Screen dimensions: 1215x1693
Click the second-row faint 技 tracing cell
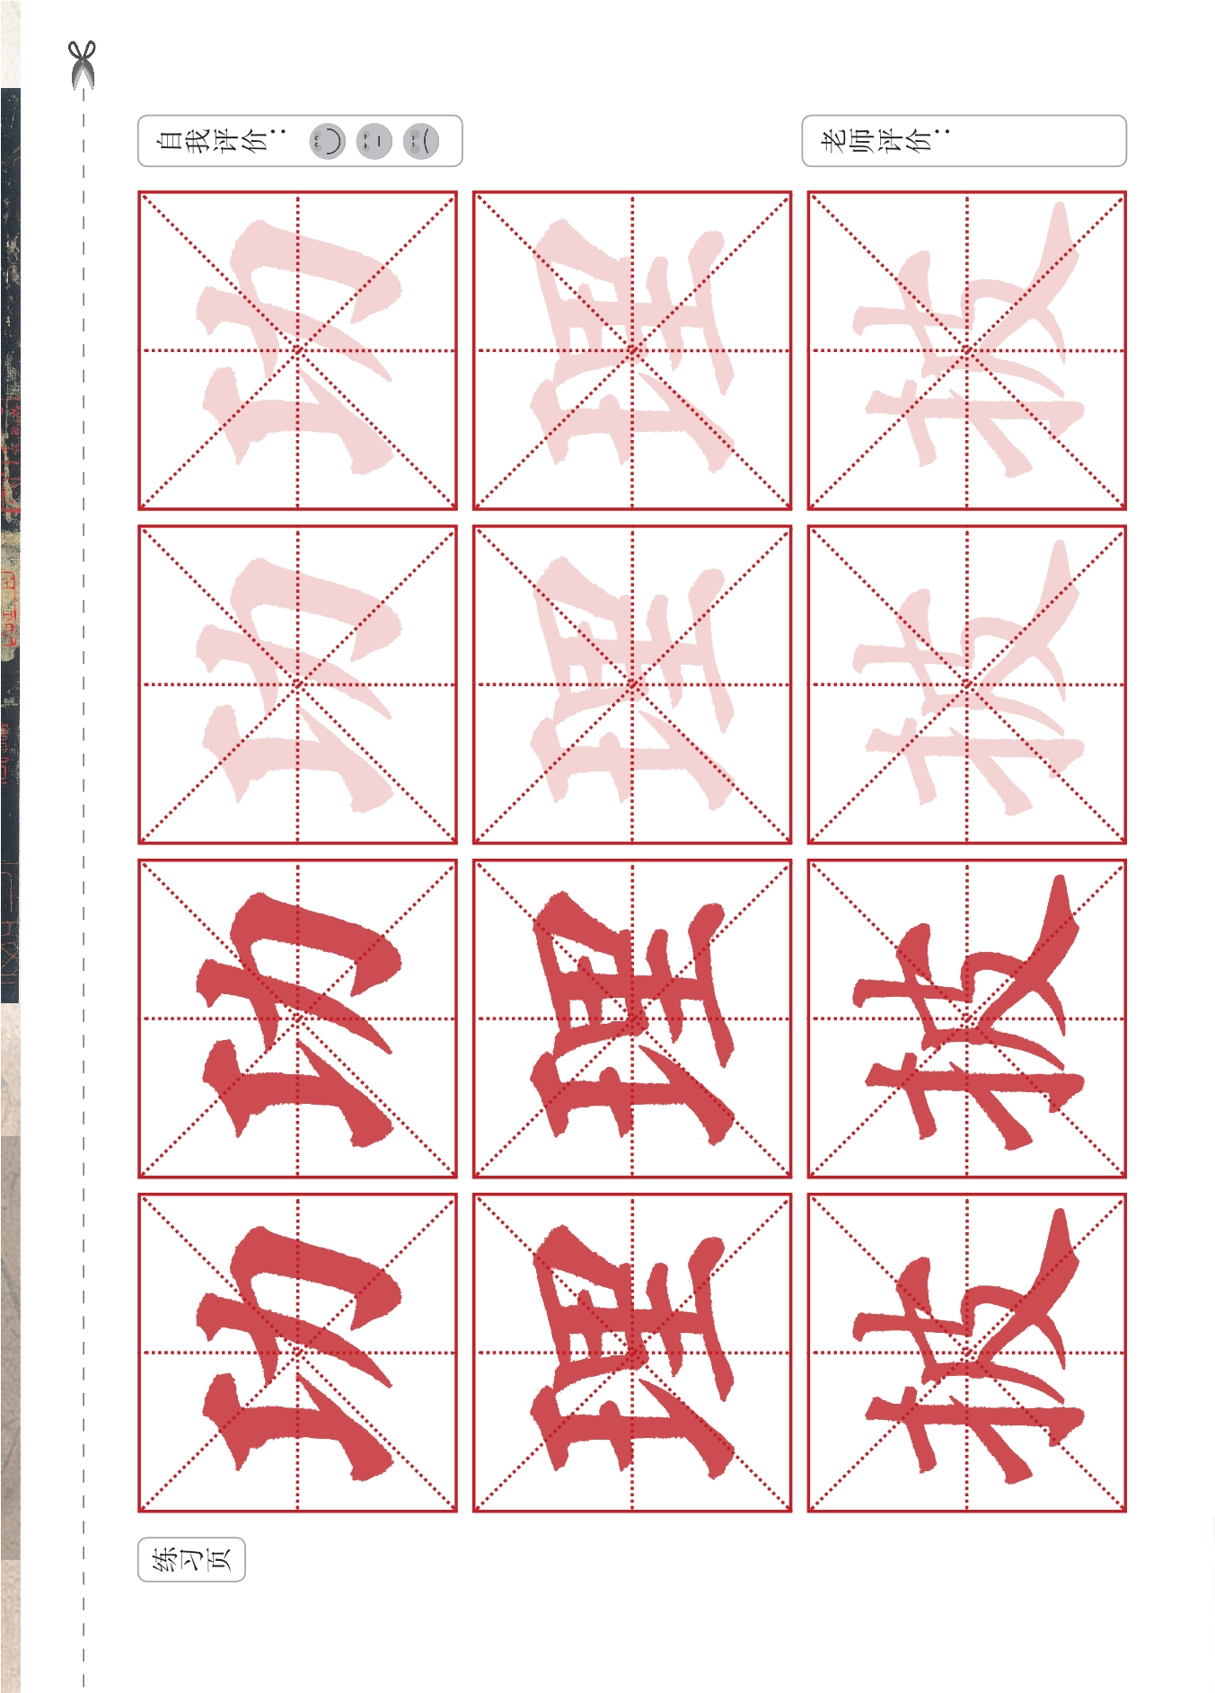(x=967, y=684)
